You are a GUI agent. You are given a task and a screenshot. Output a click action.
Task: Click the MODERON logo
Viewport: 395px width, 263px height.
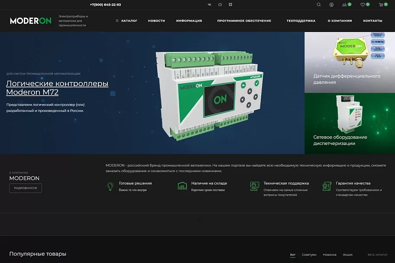[x=30, y=21]
